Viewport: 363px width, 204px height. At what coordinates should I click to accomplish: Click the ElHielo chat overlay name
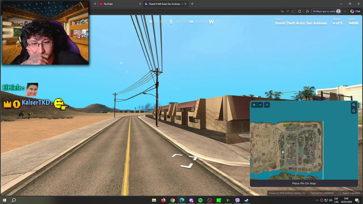(13, 88)
